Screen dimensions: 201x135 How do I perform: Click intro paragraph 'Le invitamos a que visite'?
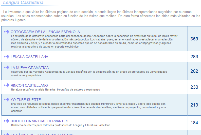tap(101, 16)
